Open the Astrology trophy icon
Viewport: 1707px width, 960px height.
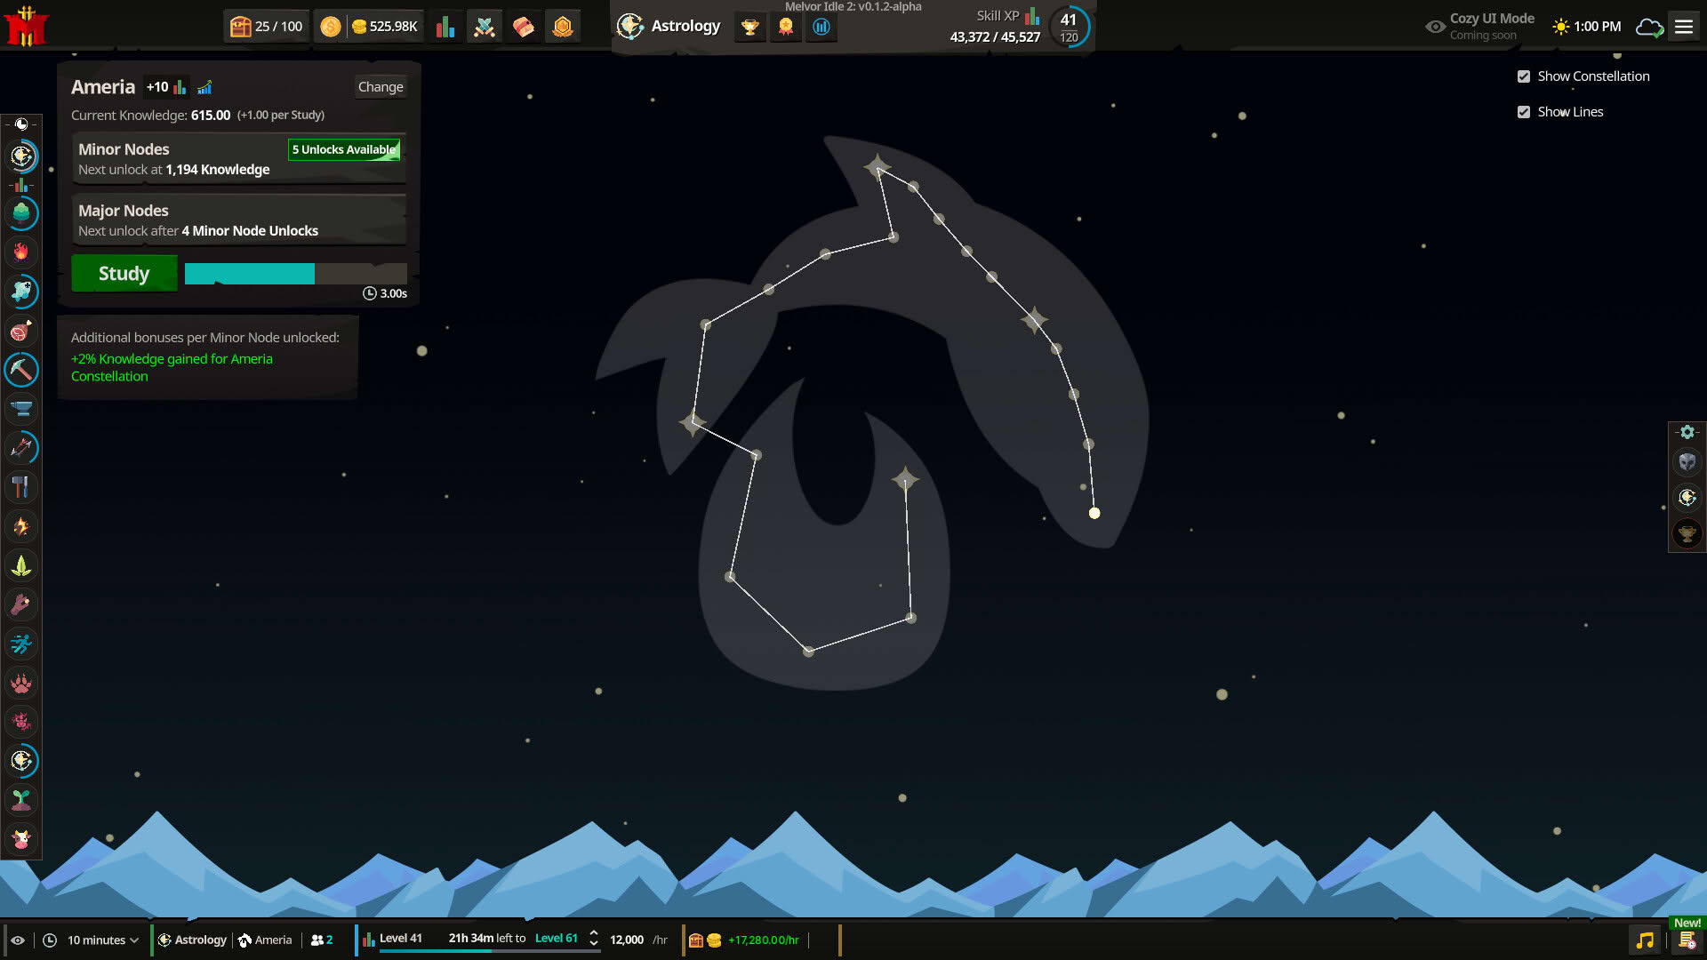750,27
